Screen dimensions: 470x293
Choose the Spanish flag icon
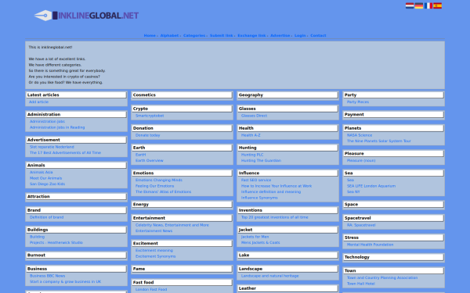[x=437, y=5]
